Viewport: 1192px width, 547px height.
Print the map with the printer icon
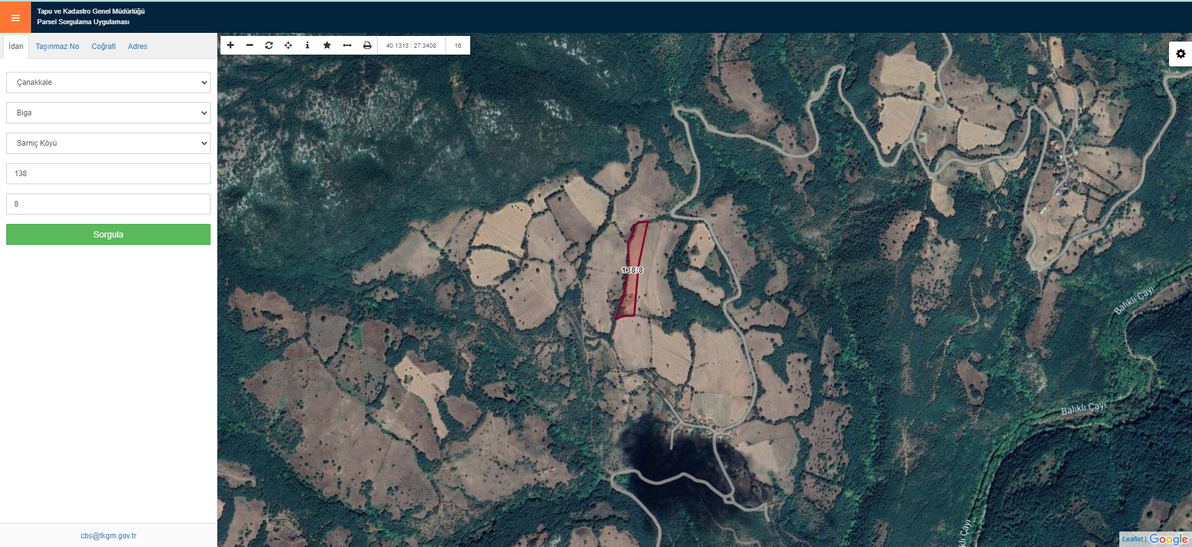pos(367,45)
